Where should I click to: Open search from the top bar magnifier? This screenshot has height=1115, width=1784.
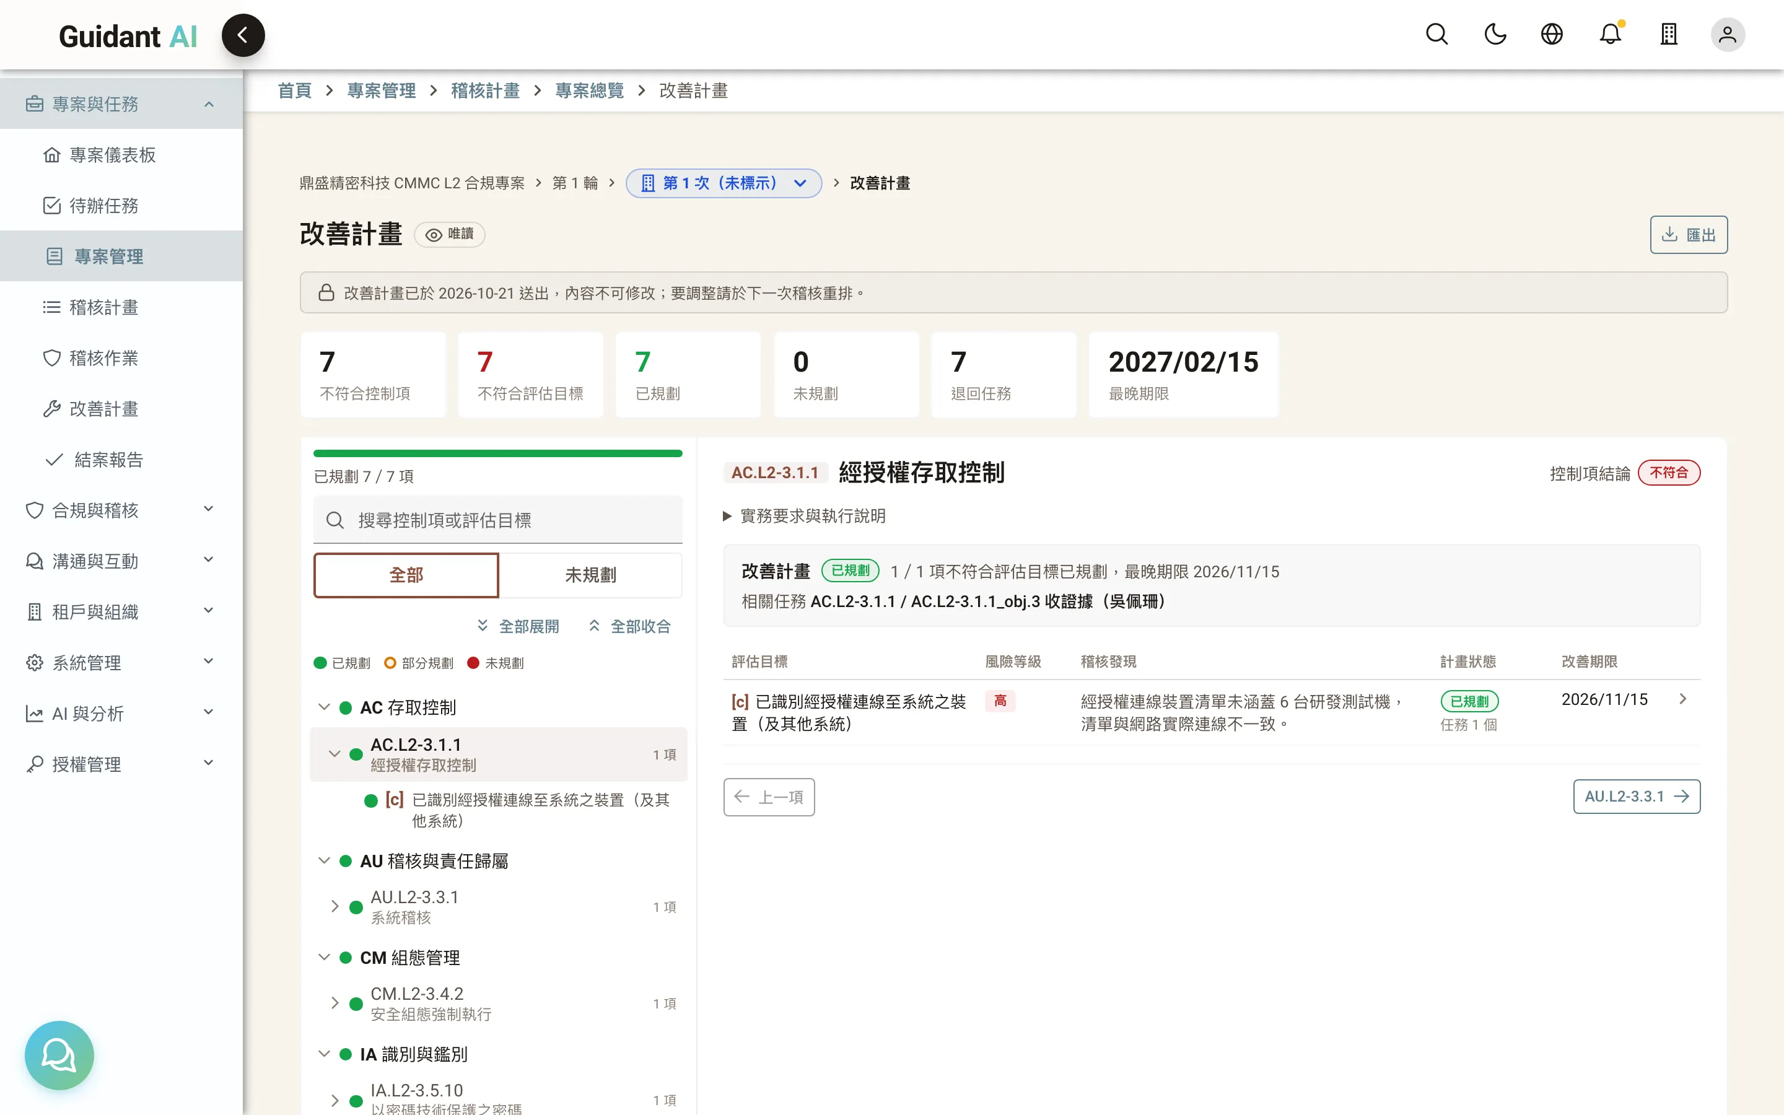tap(1436, 35)
